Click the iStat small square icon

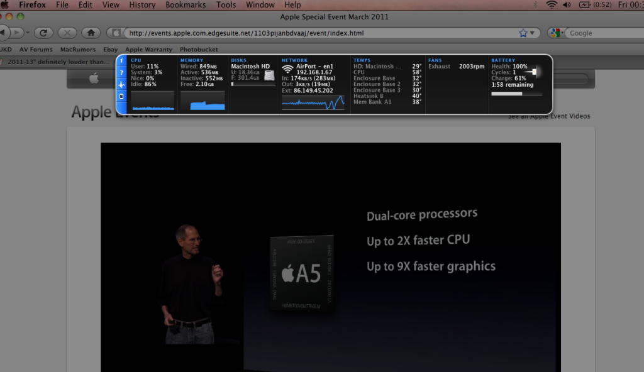pyautogui.click(x=121, y=97)
